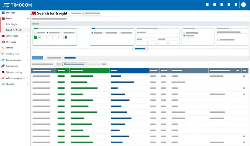Click the Tenders gavel icon

(3, 48)
